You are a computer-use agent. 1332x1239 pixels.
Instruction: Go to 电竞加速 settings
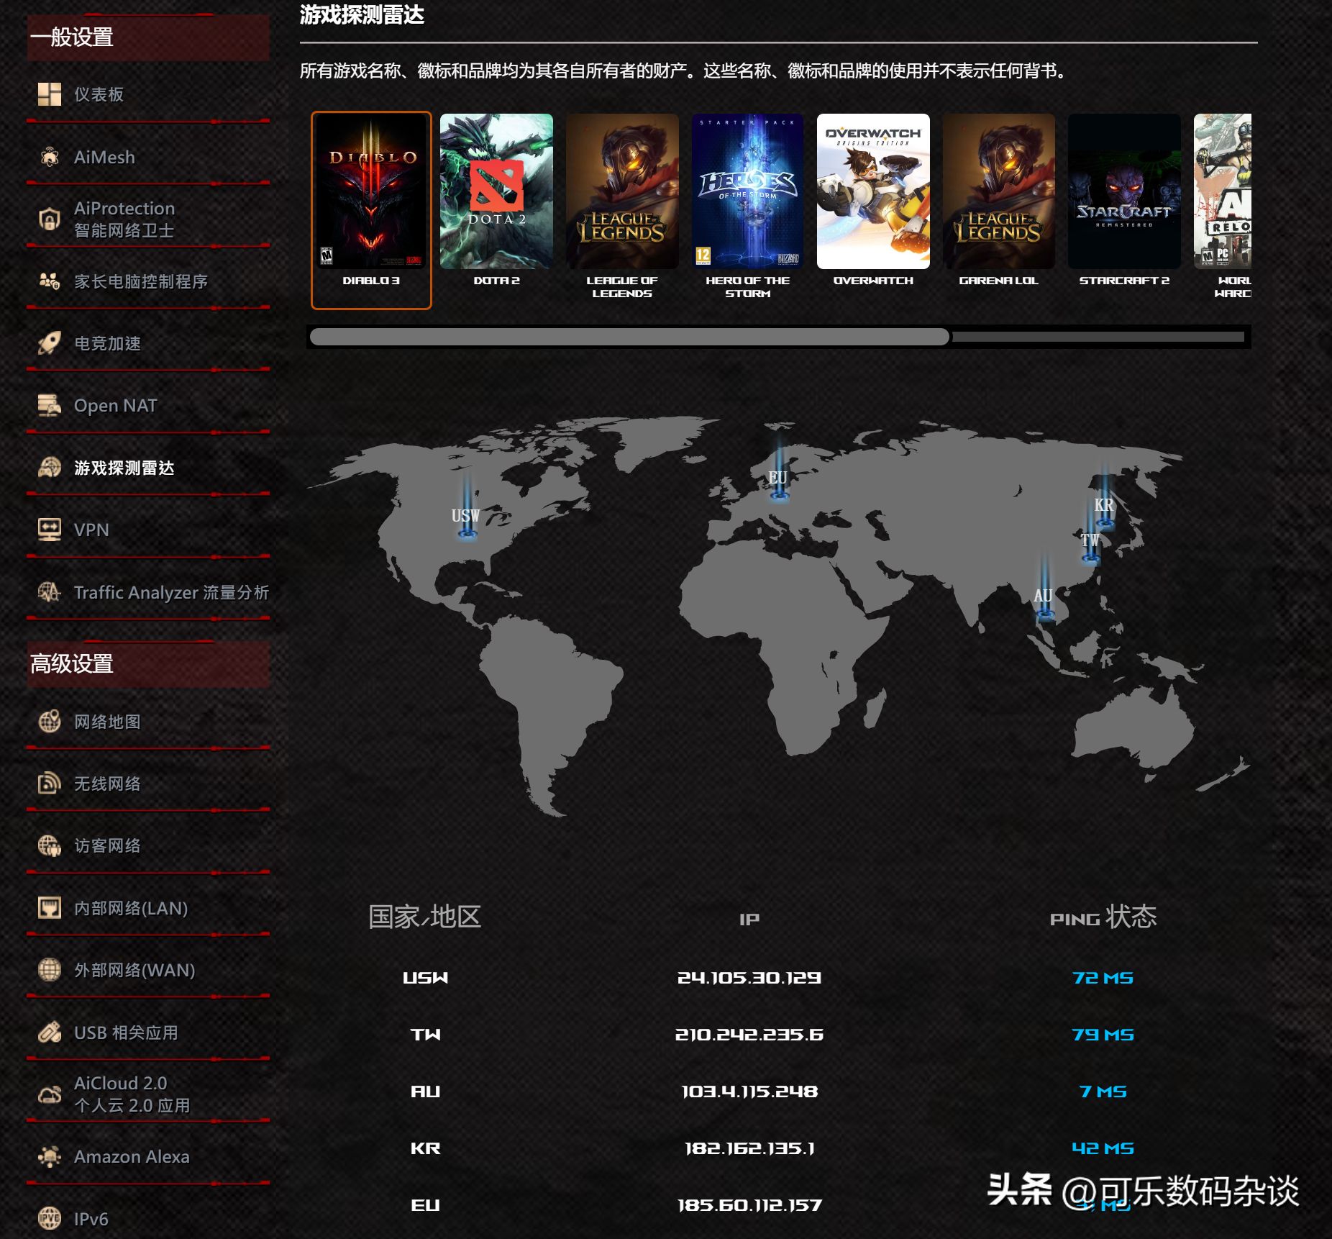coord(107,343)
